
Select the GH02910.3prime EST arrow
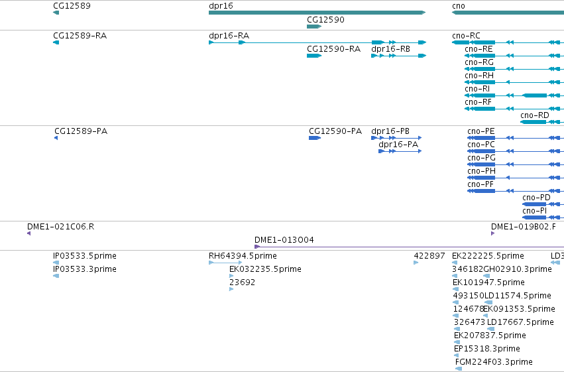point(486,277)
